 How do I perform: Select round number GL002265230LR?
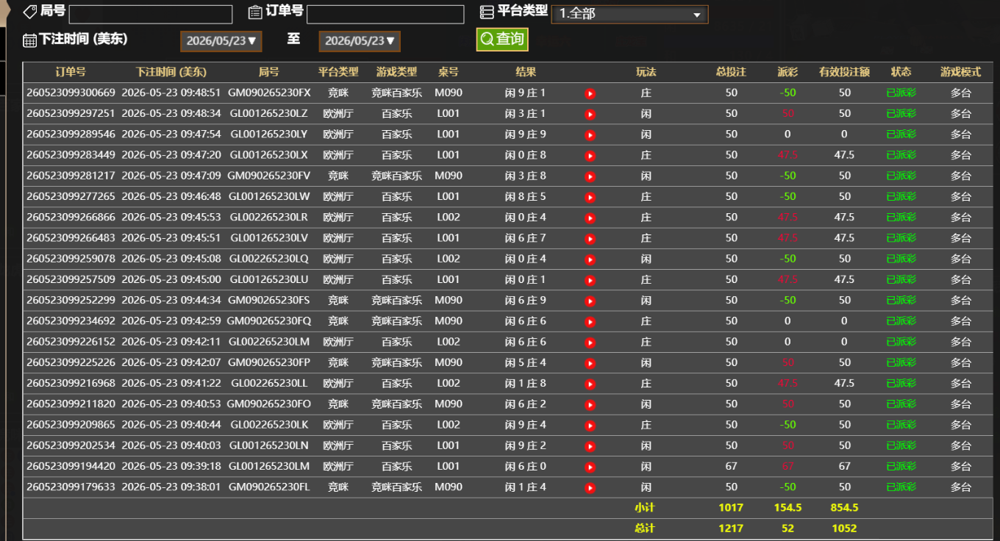pos(269,217)
